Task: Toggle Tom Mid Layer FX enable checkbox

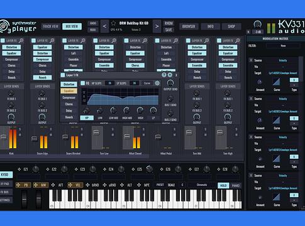Action: click(x=188, y=40)
